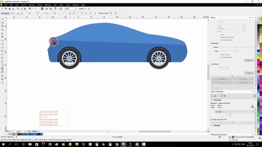
Task: Open the Tools menu
Action: pyautogui.click(x=68, y=5)
